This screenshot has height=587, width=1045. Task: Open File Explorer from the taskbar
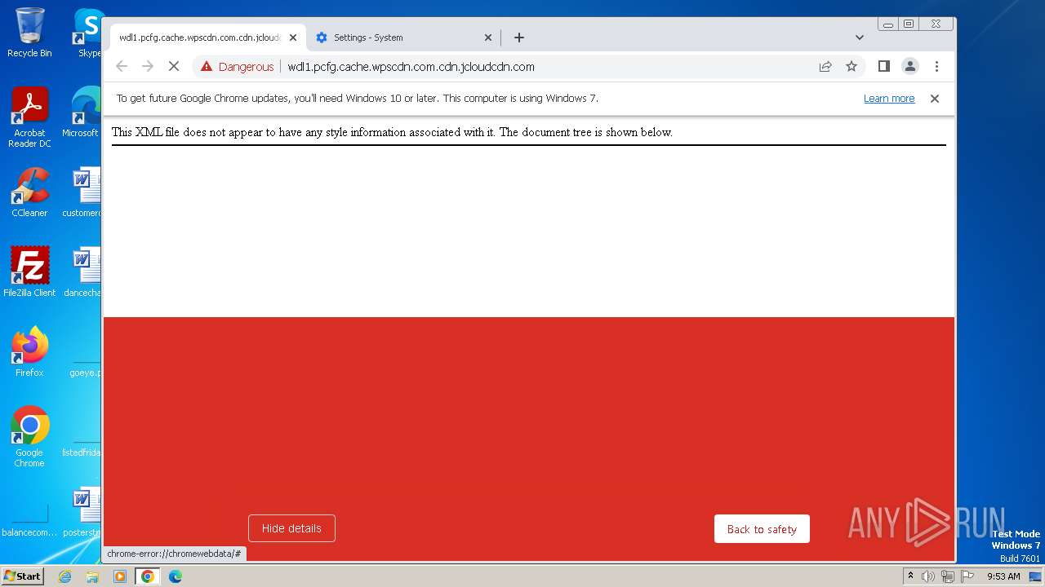tap(92, 576)
